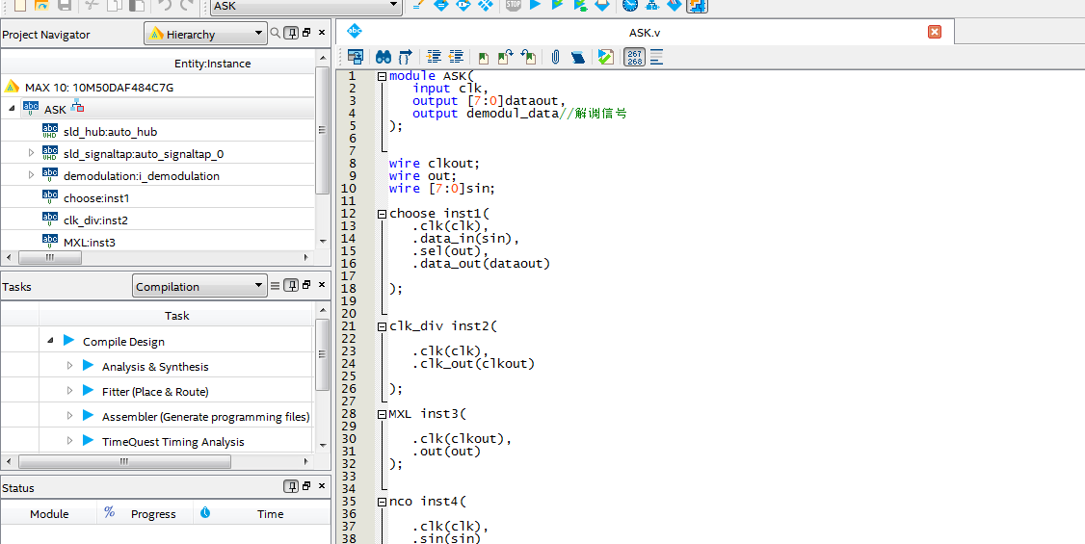Toggle pin on the Status panel

point(291,488)
